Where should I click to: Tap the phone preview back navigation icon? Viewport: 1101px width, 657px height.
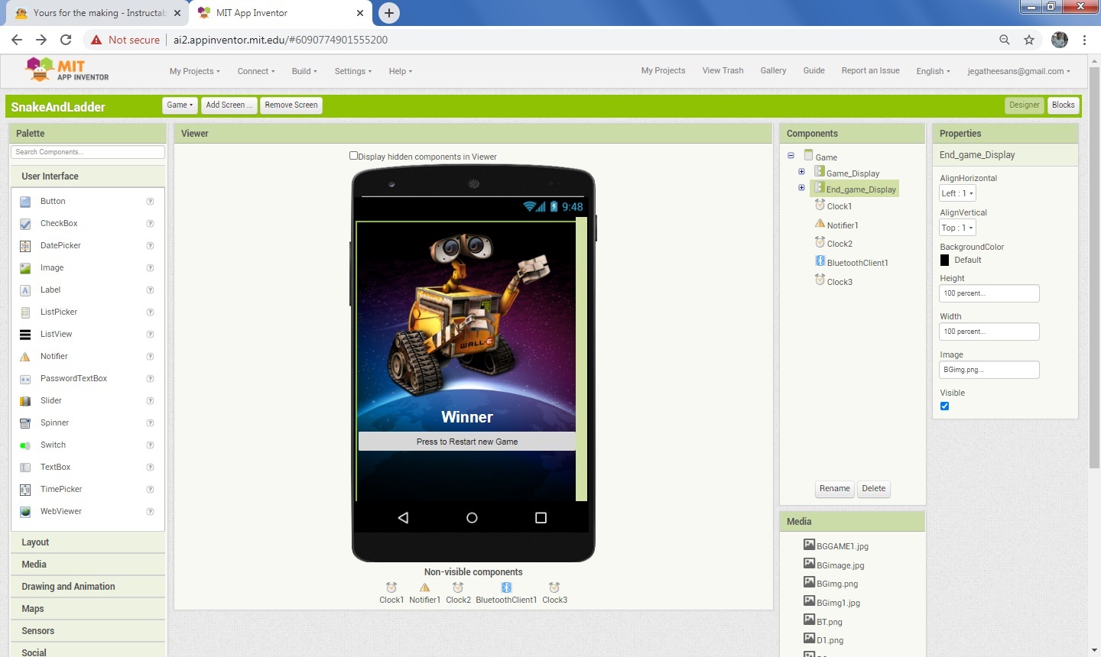[x=403, y=518]
